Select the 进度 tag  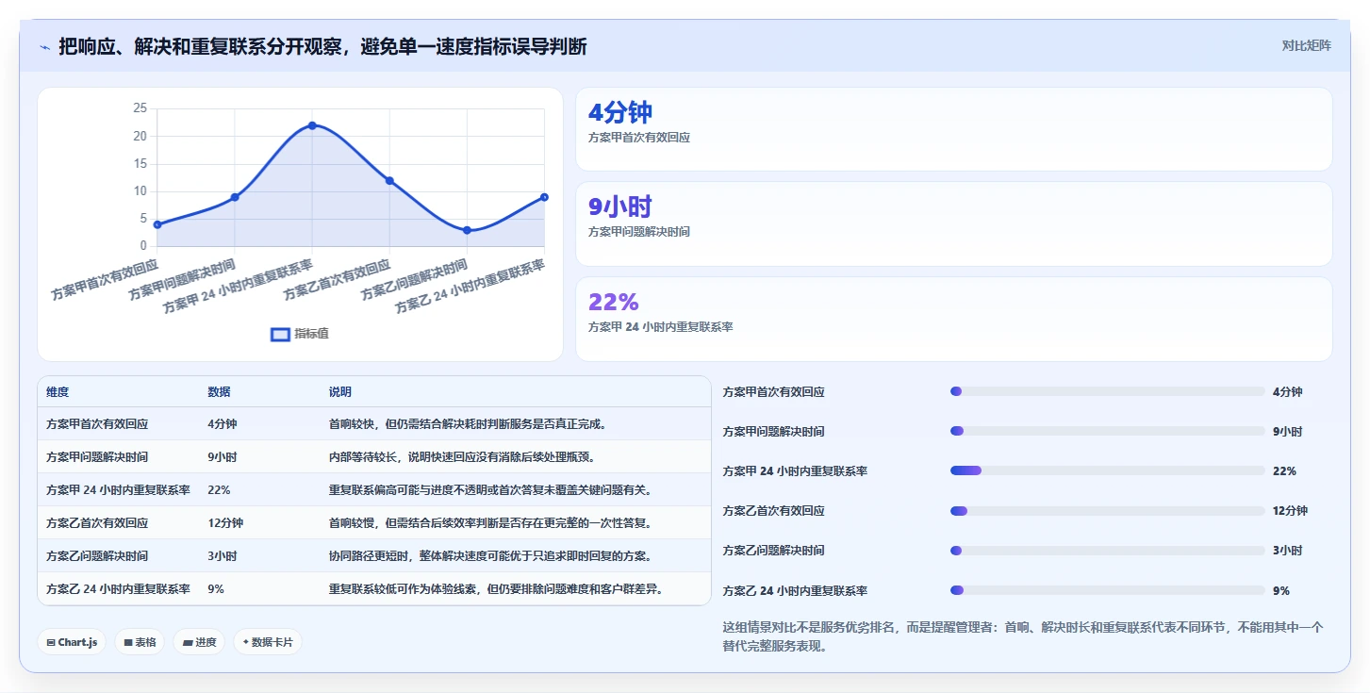coord(199,642)
